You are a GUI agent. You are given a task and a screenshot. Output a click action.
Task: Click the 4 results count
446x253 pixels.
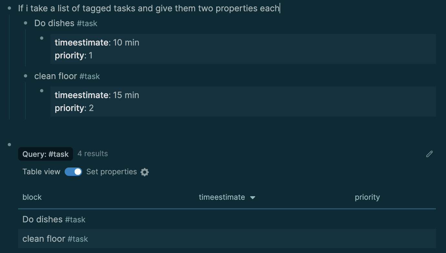pos(92,154)
